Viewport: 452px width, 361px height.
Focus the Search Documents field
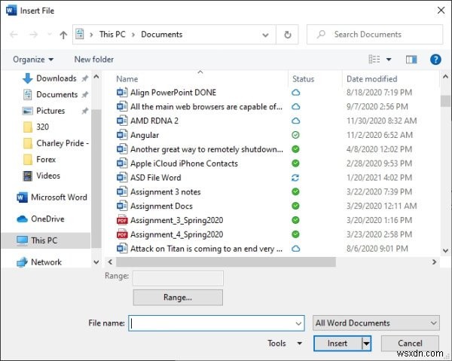[374, 35]
